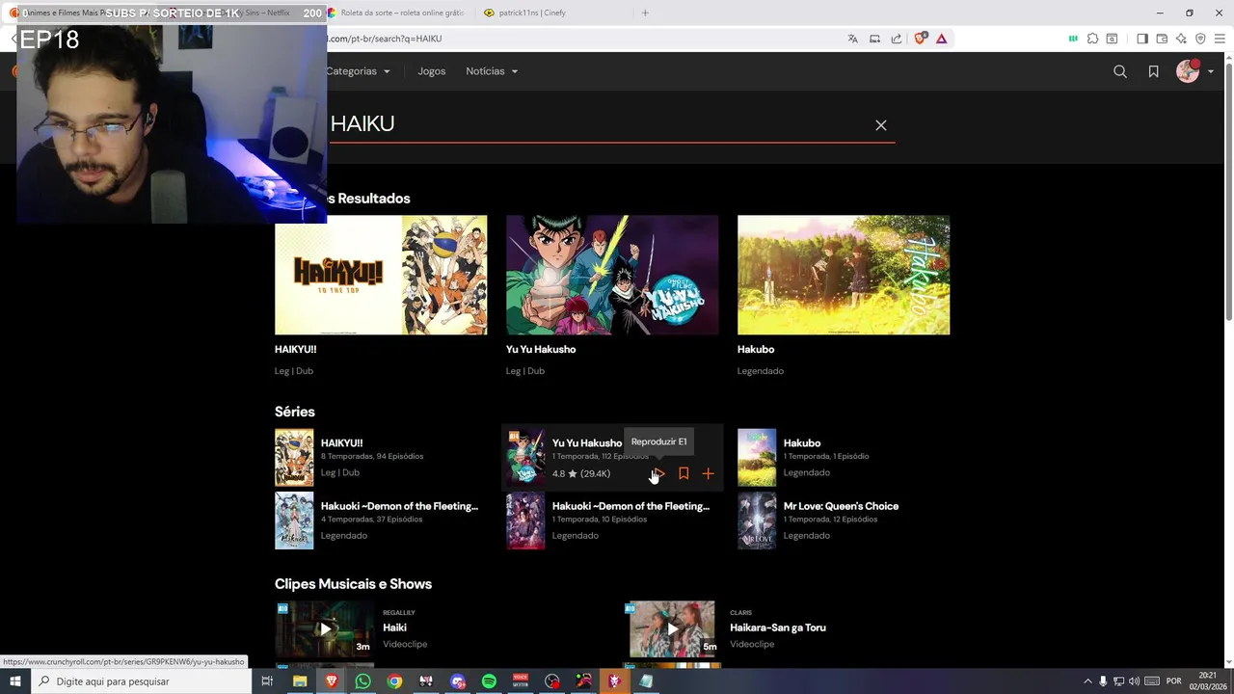
Task: Expand the Notícias dropdown menu
Action: point(492,71)
